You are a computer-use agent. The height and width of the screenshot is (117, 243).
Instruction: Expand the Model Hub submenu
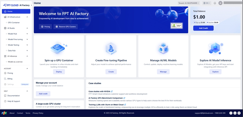27,34
